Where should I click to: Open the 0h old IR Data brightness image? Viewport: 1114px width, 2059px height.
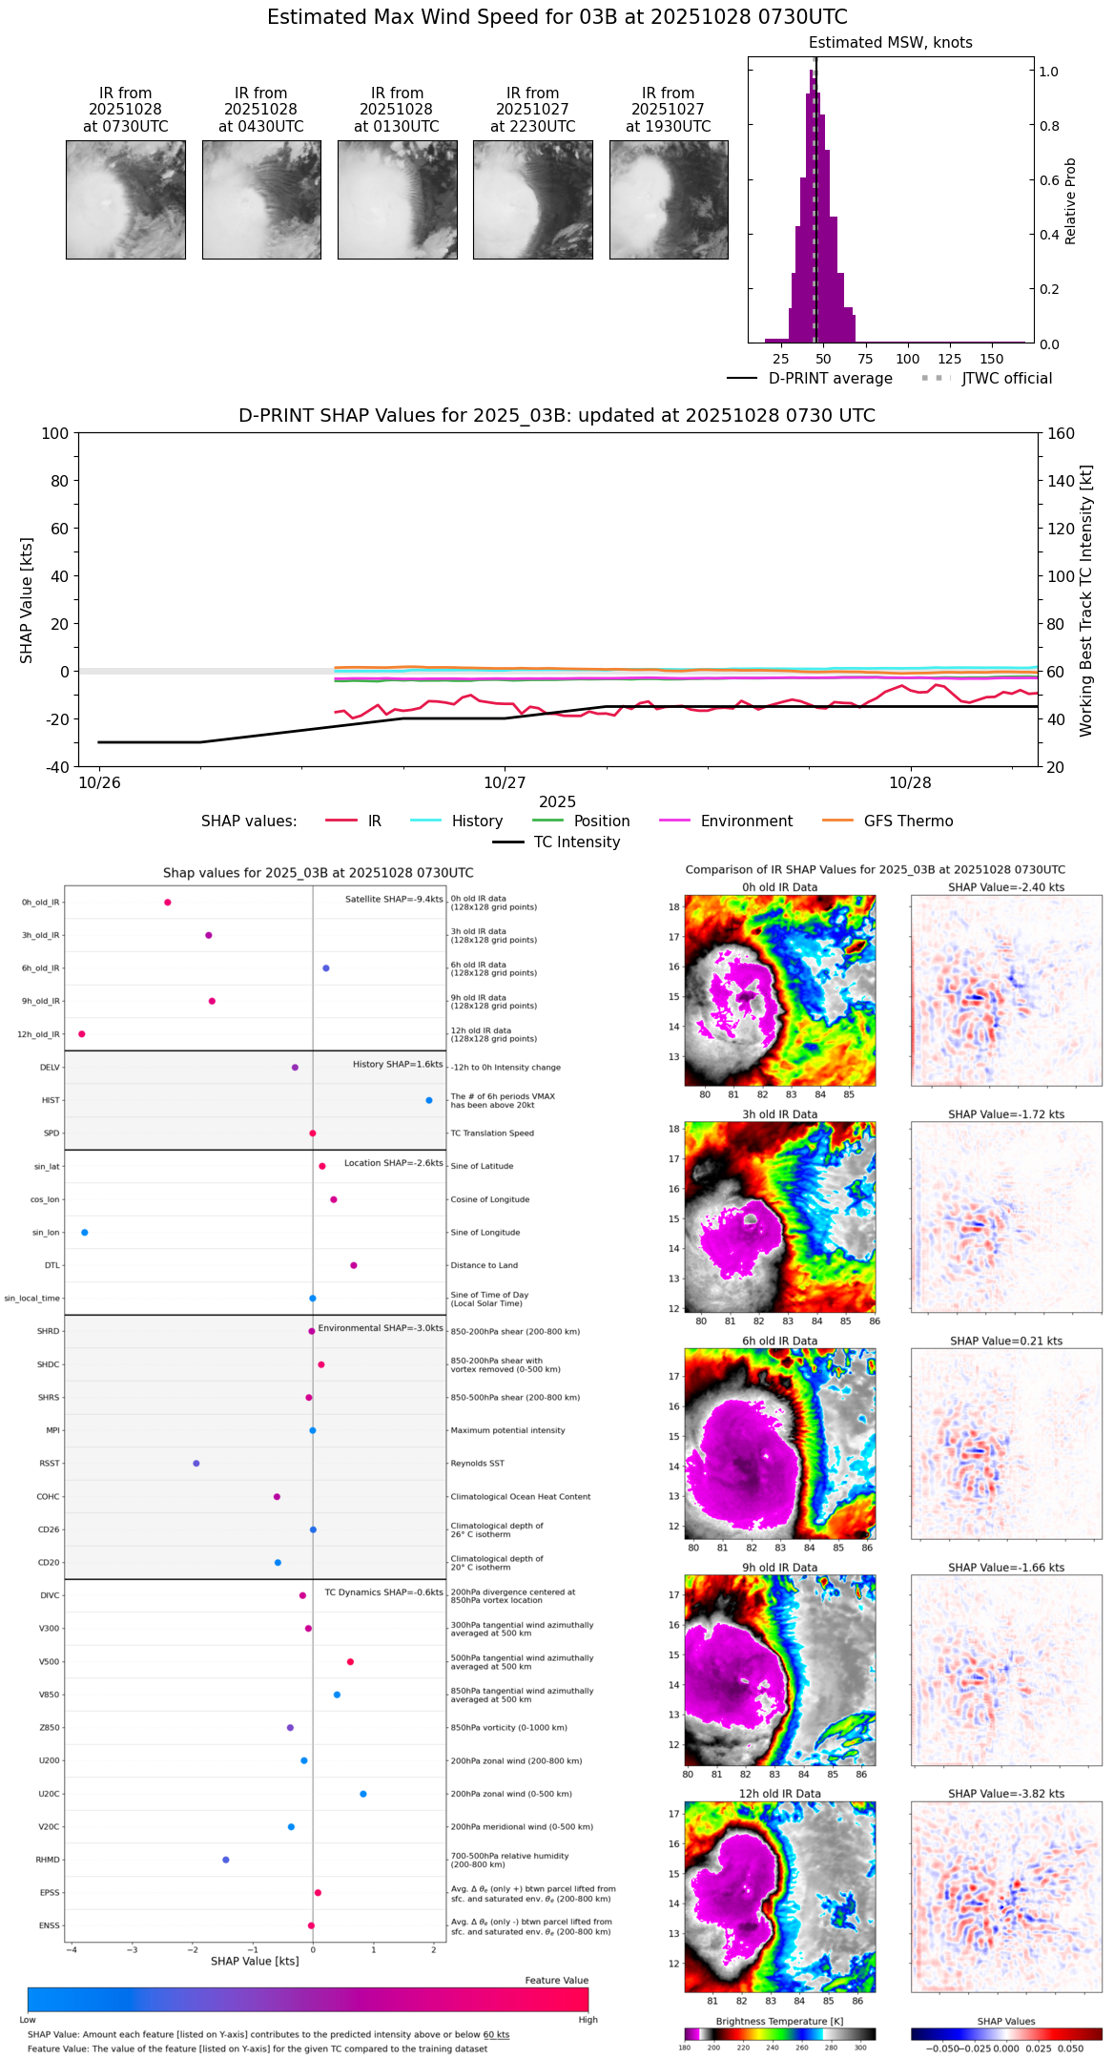[779, 989]
